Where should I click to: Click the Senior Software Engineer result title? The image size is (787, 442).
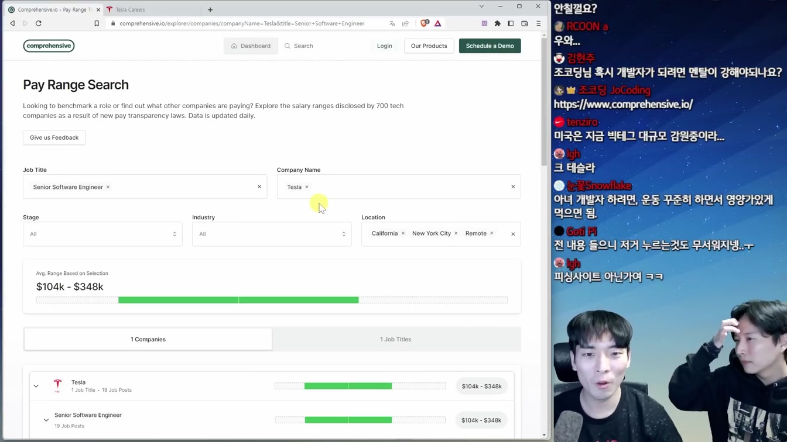pyautogui.click(x=88, y=415)
